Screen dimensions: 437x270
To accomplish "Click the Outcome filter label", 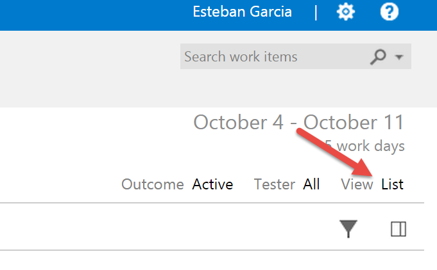I will [153, 184].
